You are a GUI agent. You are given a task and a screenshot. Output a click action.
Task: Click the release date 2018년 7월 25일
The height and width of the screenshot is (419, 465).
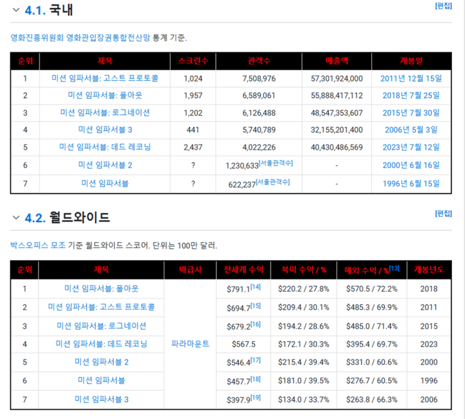point(411,95)
